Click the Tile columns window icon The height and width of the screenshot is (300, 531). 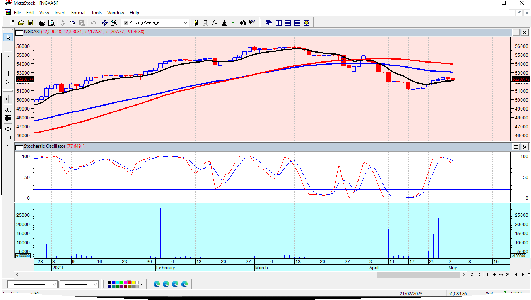coord(278,23)
